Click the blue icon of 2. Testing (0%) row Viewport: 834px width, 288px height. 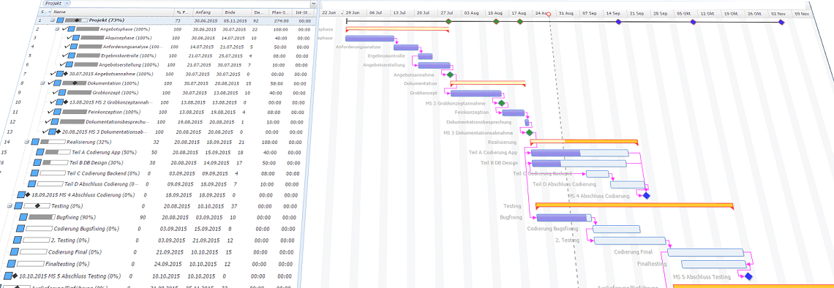click(17, 240)
